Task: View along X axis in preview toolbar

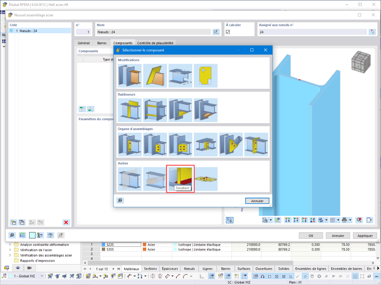Action: coord(288,220)
